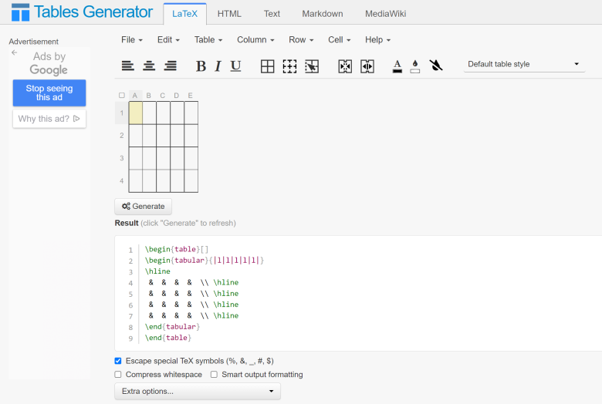Switch to the LaTeX tab
This screenshot has width=602, height=404.
[x=184, y=14]
